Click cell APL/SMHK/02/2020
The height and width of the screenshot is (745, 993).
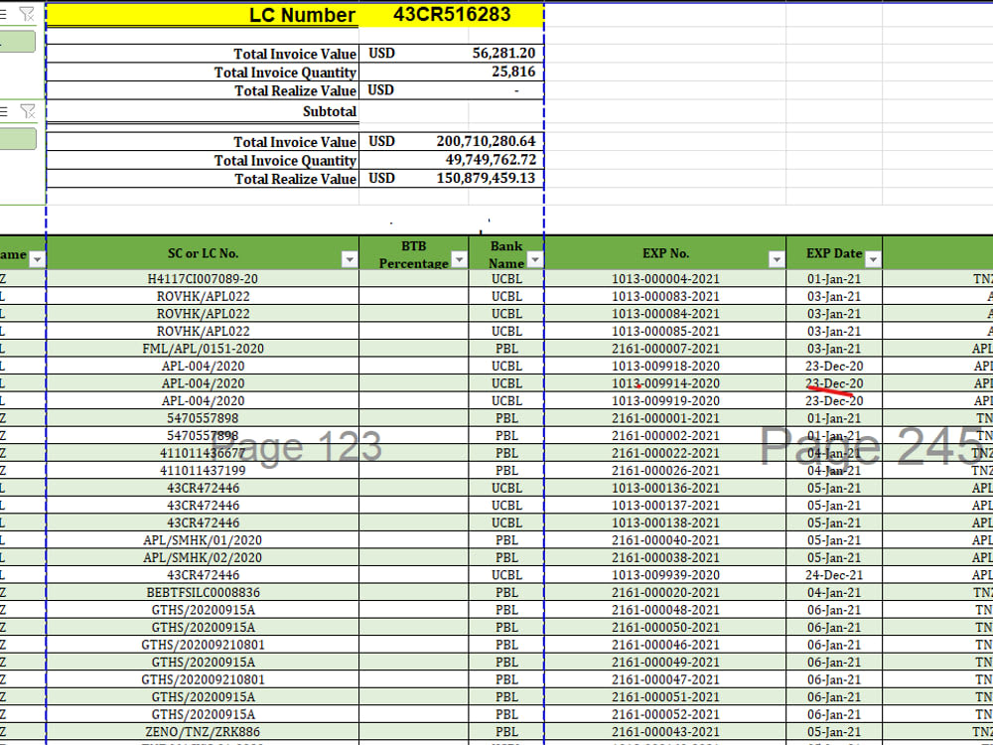pos(203,557)
